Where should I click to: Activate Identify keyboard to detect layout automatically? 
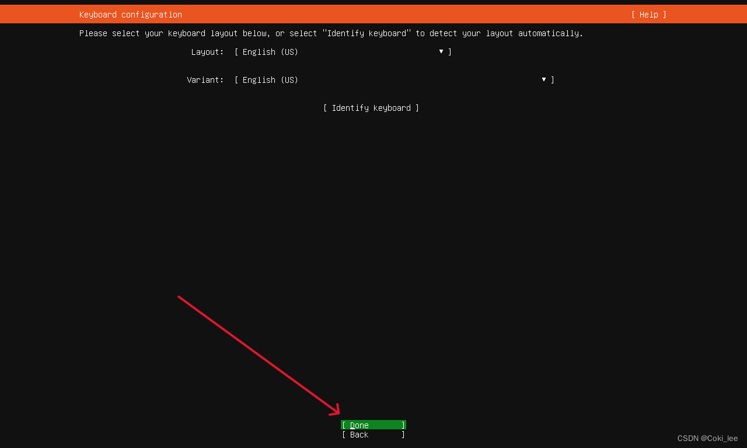point(372,108)
